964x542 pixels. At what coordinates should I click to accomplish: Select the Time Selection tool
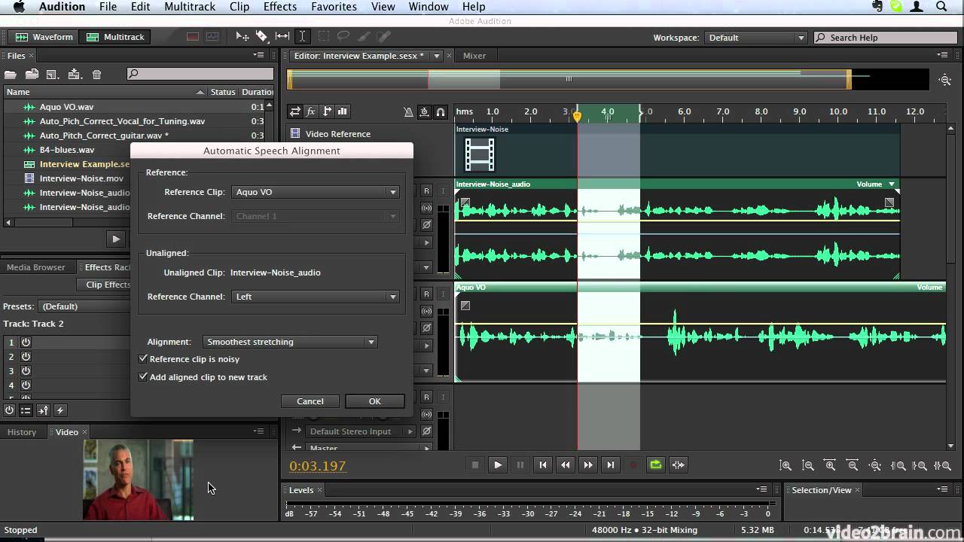click(302, 36)
